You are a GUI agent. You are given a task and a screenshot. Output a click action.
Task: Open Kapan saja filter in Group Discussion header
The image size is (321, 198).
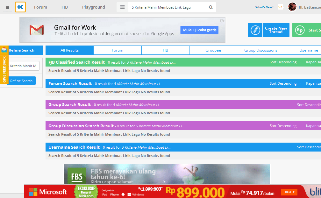tap(313, 126)
